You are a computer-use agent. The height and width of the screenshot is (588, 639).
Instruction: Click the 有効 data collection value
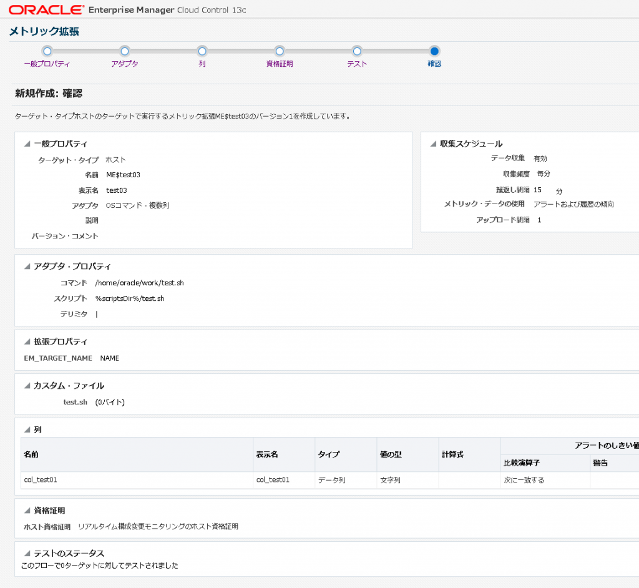540,159
